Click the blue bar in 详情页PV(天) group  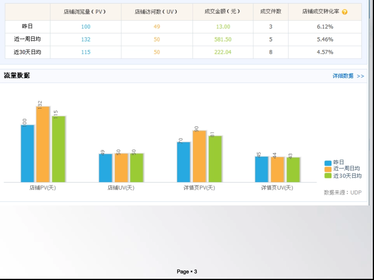183,162
